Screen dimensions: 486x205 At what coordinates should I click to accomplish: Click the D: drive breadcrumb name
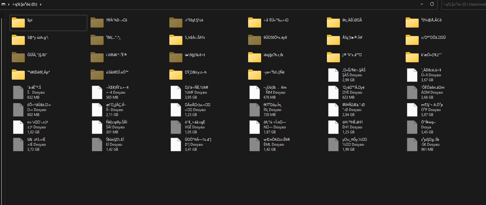tap(25, 4)
